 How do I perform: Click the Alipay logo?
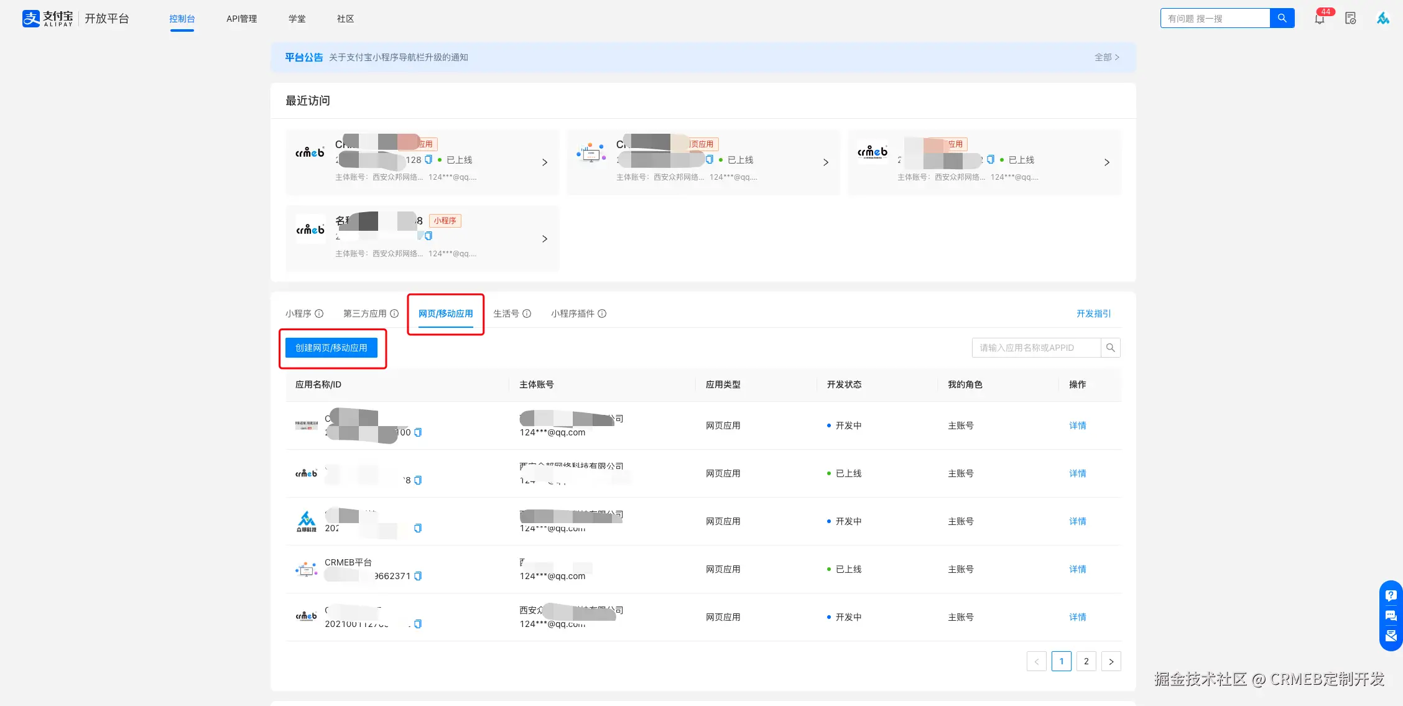[x=48, y=19]
